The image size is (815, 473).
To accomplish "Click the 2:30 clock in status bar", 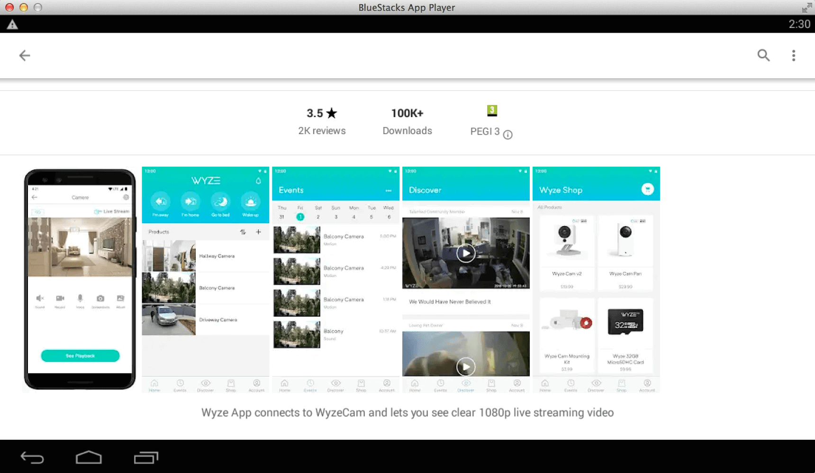I will point(799,24).
